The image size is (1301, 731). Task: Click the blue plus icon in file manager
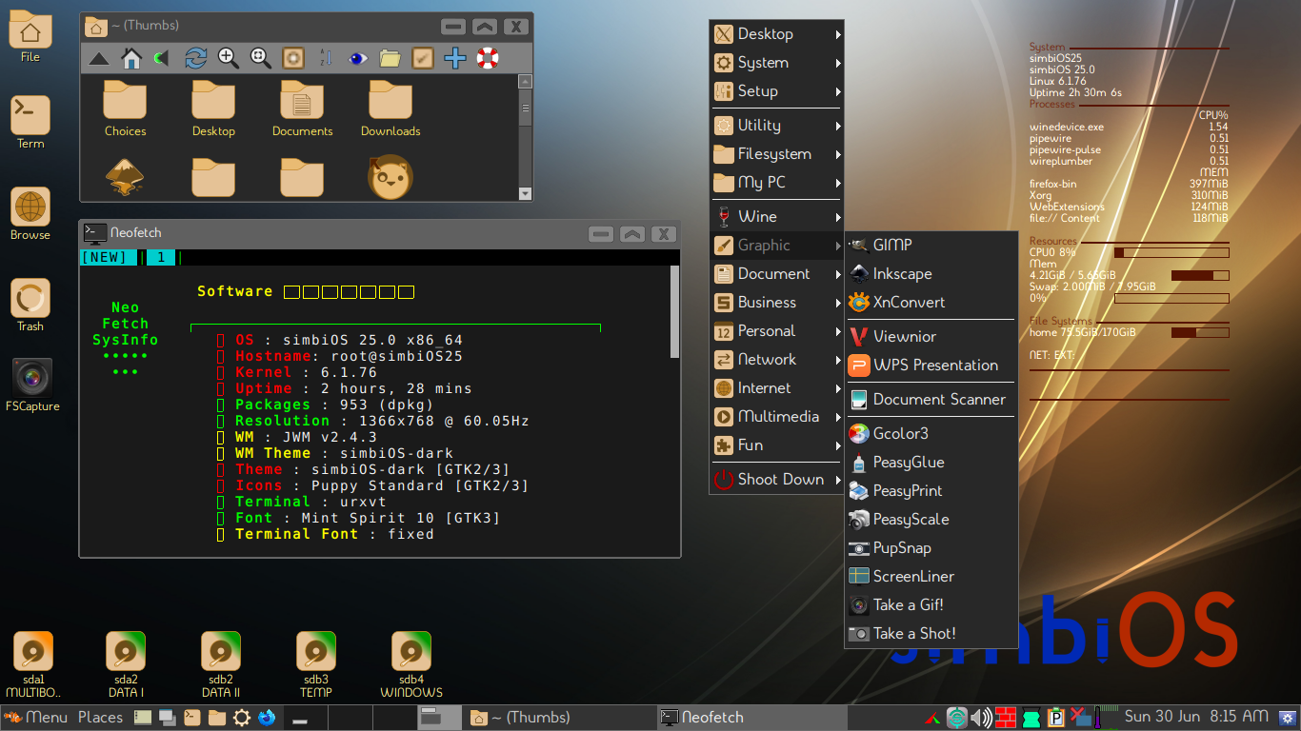tap(455, 59)
